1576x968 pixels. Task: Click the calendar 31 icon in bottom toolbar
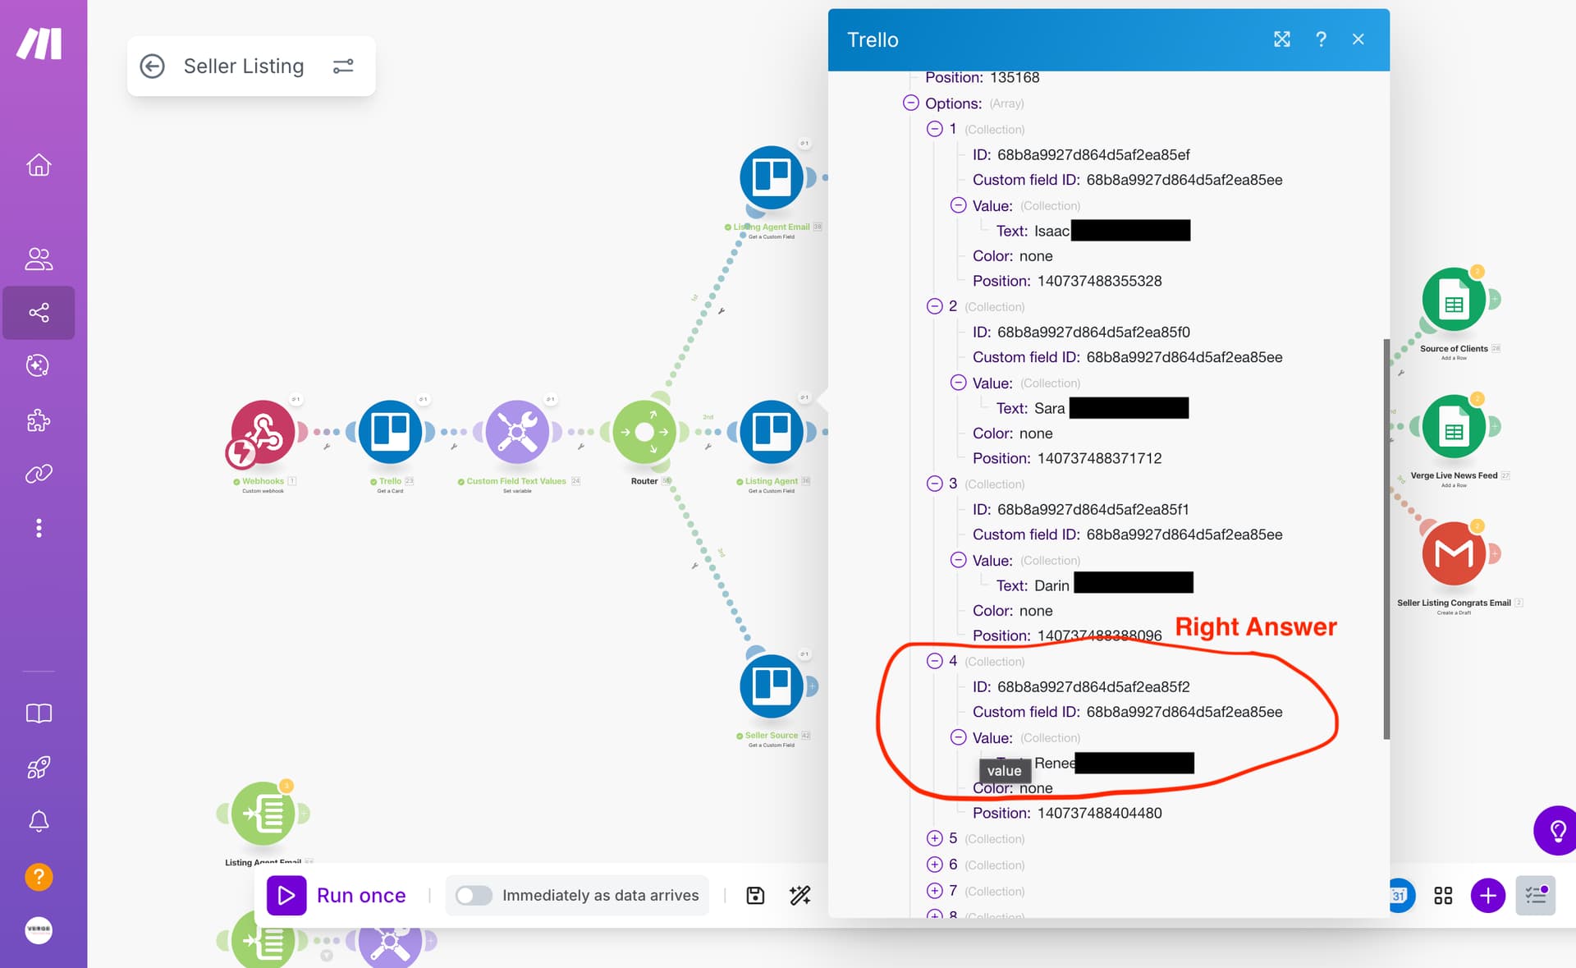1399,895
